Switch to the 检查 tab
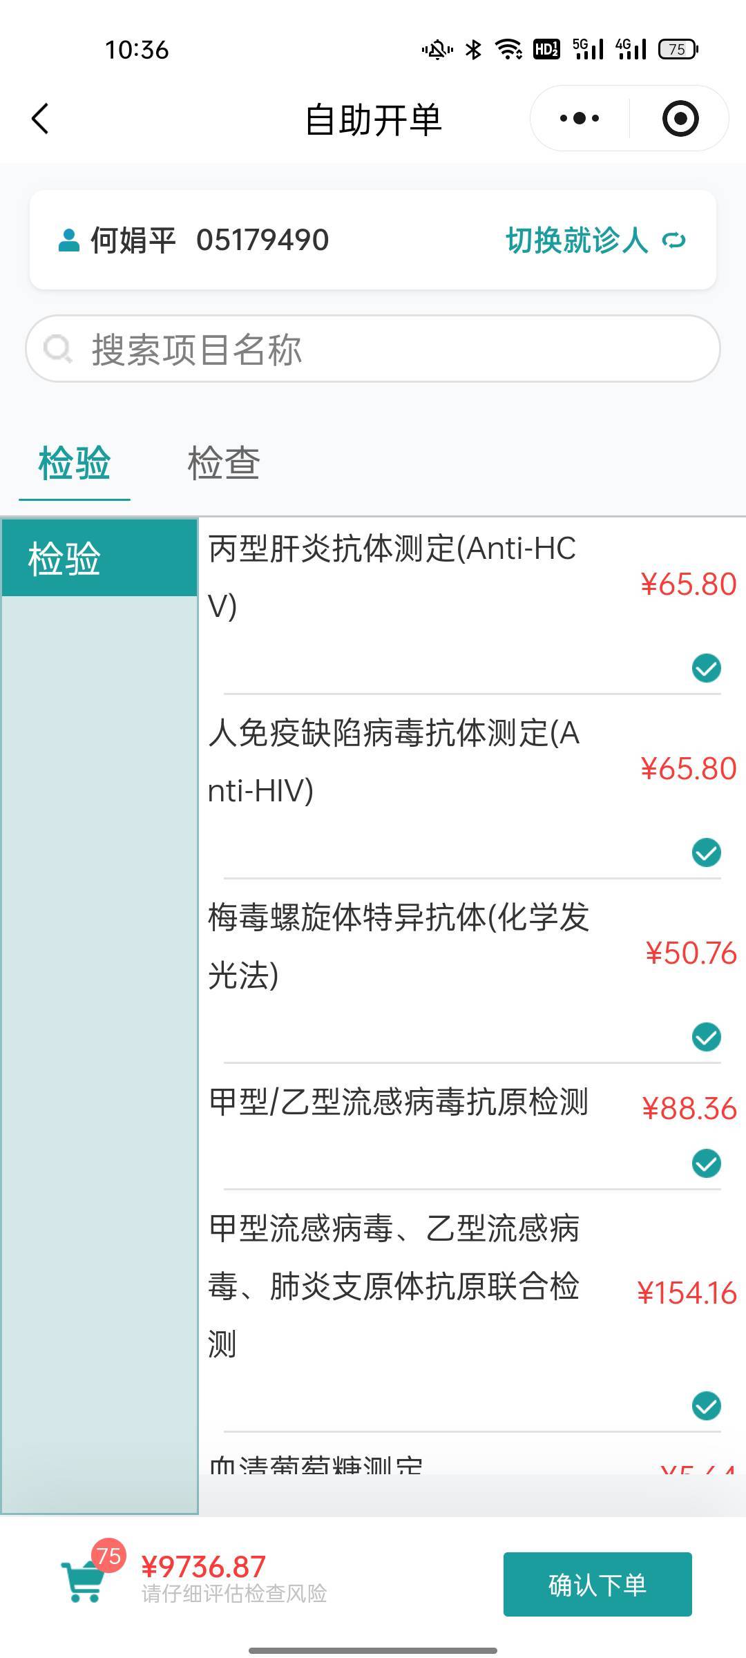Viewport: 746px width, 1658px height. [224, 463]
